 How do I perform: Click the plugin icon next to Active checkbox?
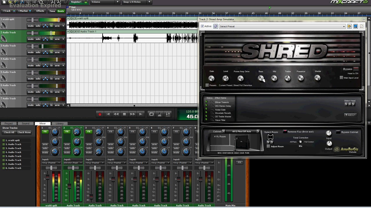tap(216, 26)
